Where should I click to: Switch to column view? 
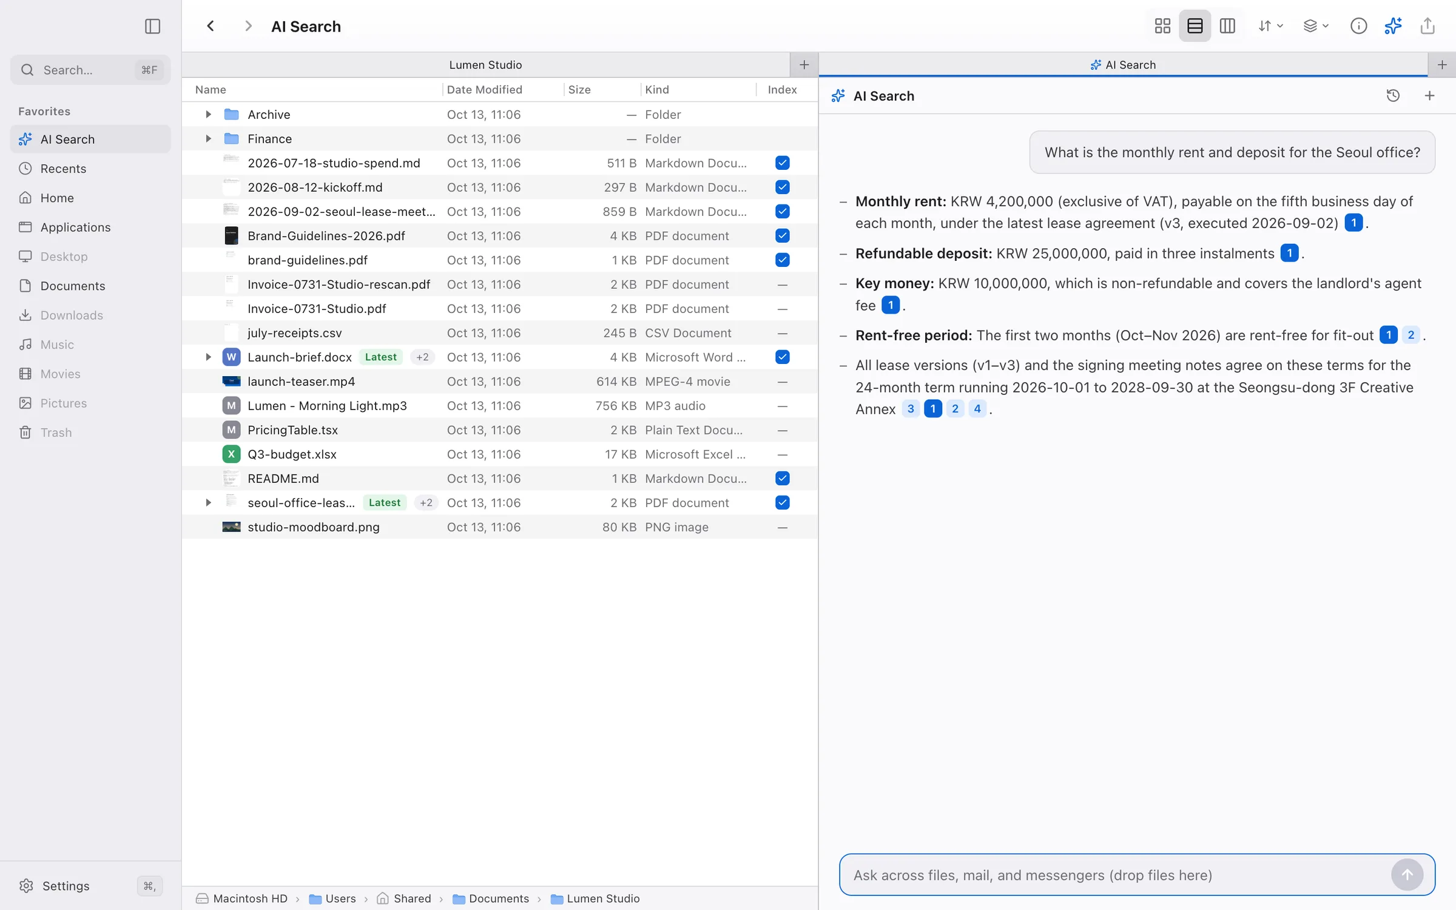coord(1227,26)
